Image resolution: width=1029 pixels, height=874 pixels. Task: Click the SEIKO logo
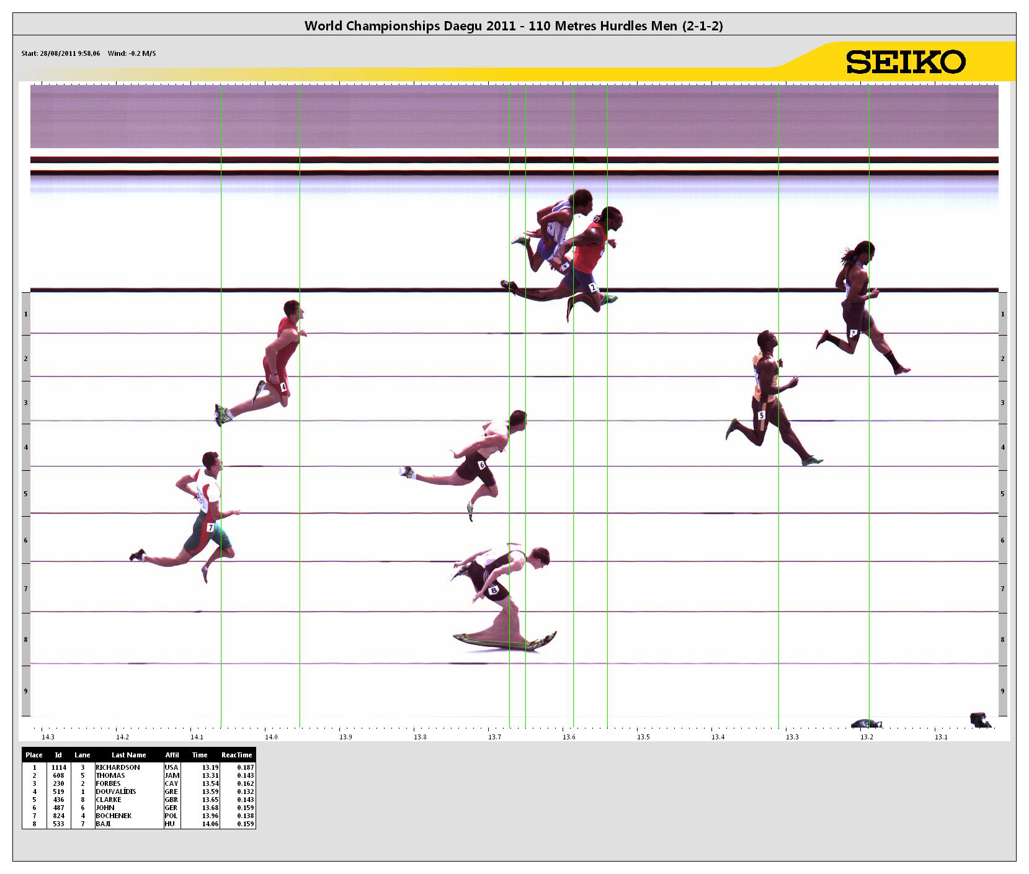[x=906, y=62]
